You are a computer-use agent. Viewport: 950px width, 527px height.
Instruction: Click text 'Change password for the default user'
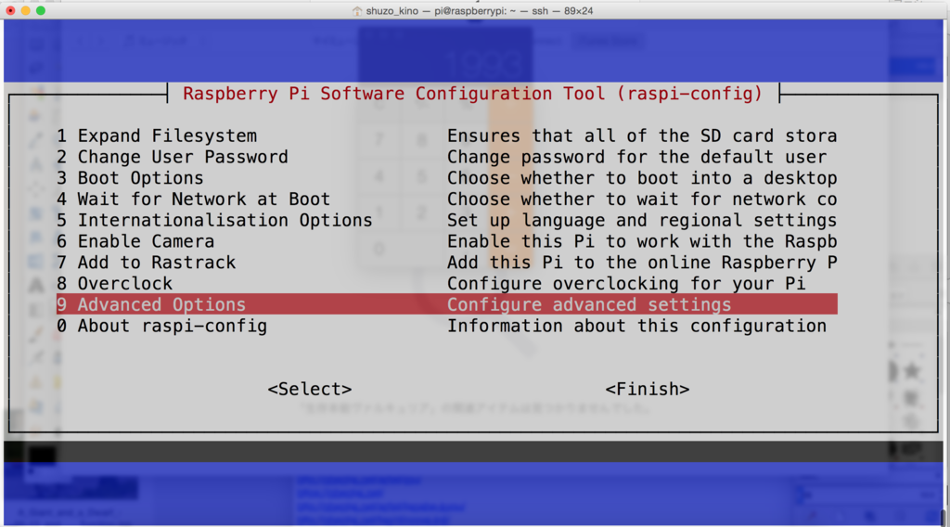(x=636, y=157)
